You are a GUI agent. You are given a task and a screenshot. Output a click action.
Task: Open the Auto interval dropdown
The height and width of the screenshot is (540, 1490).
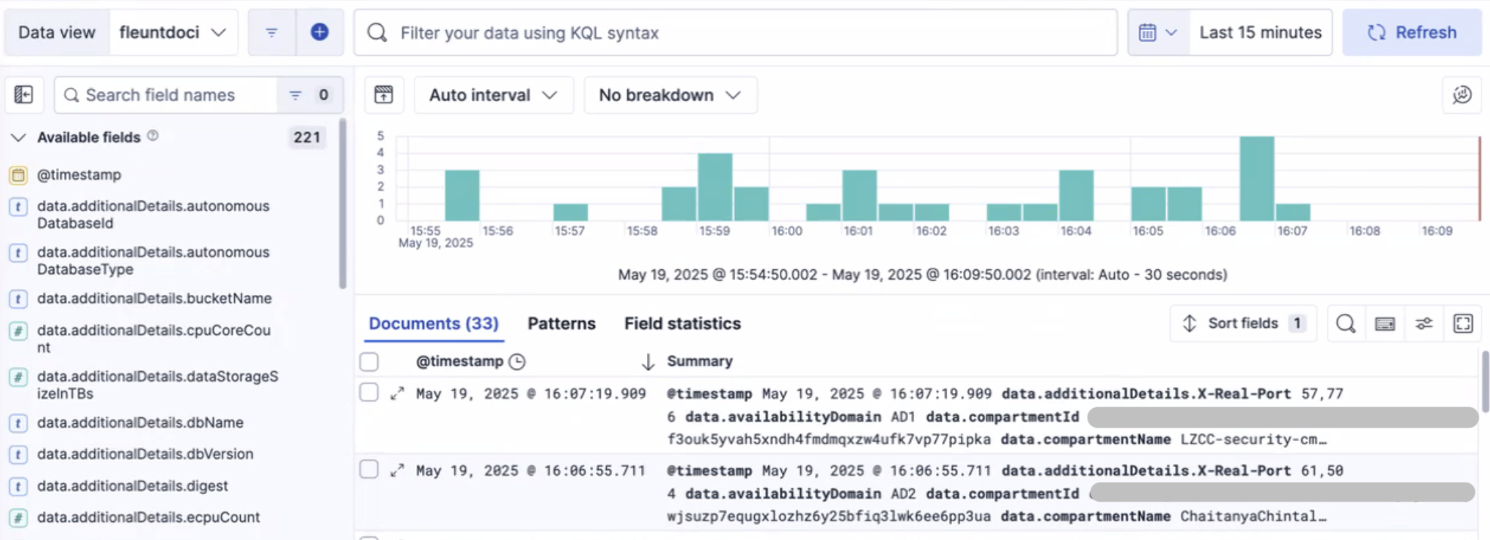pos(493,95)
